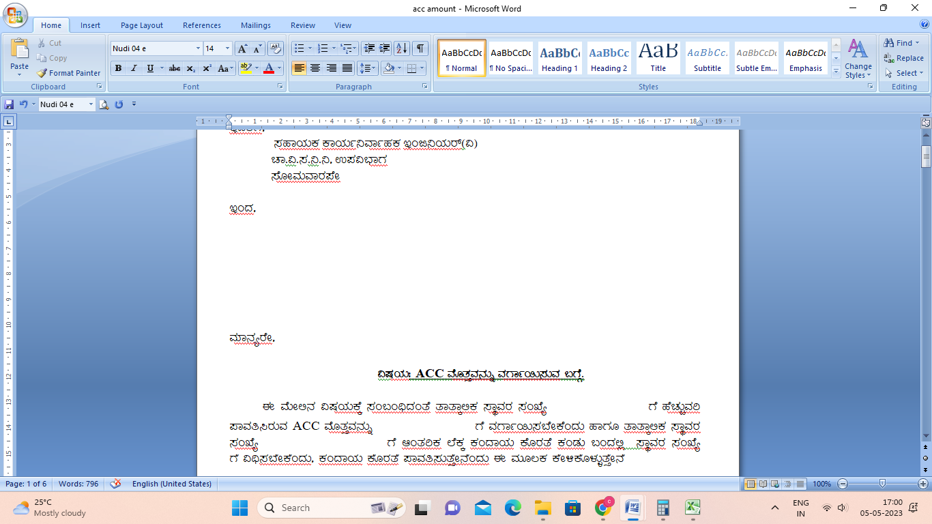The image size is (932, 524).
Task: Open the Borders dropdown arrow
Action: [x=422, y=68]
